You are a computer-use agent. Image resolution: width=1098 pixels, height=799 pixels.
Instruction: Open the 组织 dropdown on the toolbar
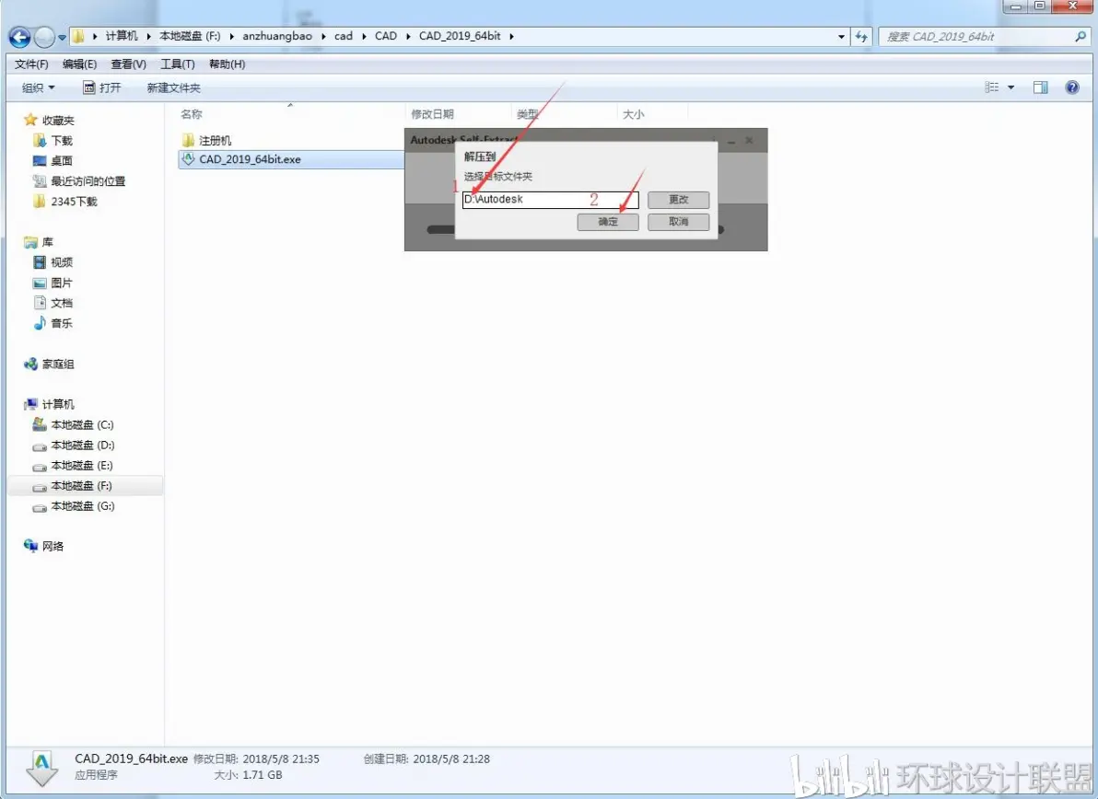point(38,87)
